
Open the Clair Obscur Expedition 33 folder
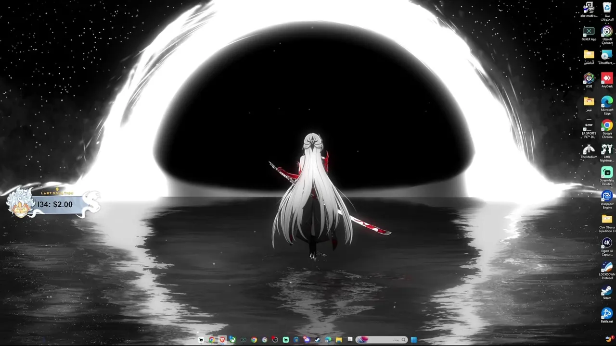[x=607, y=223]
